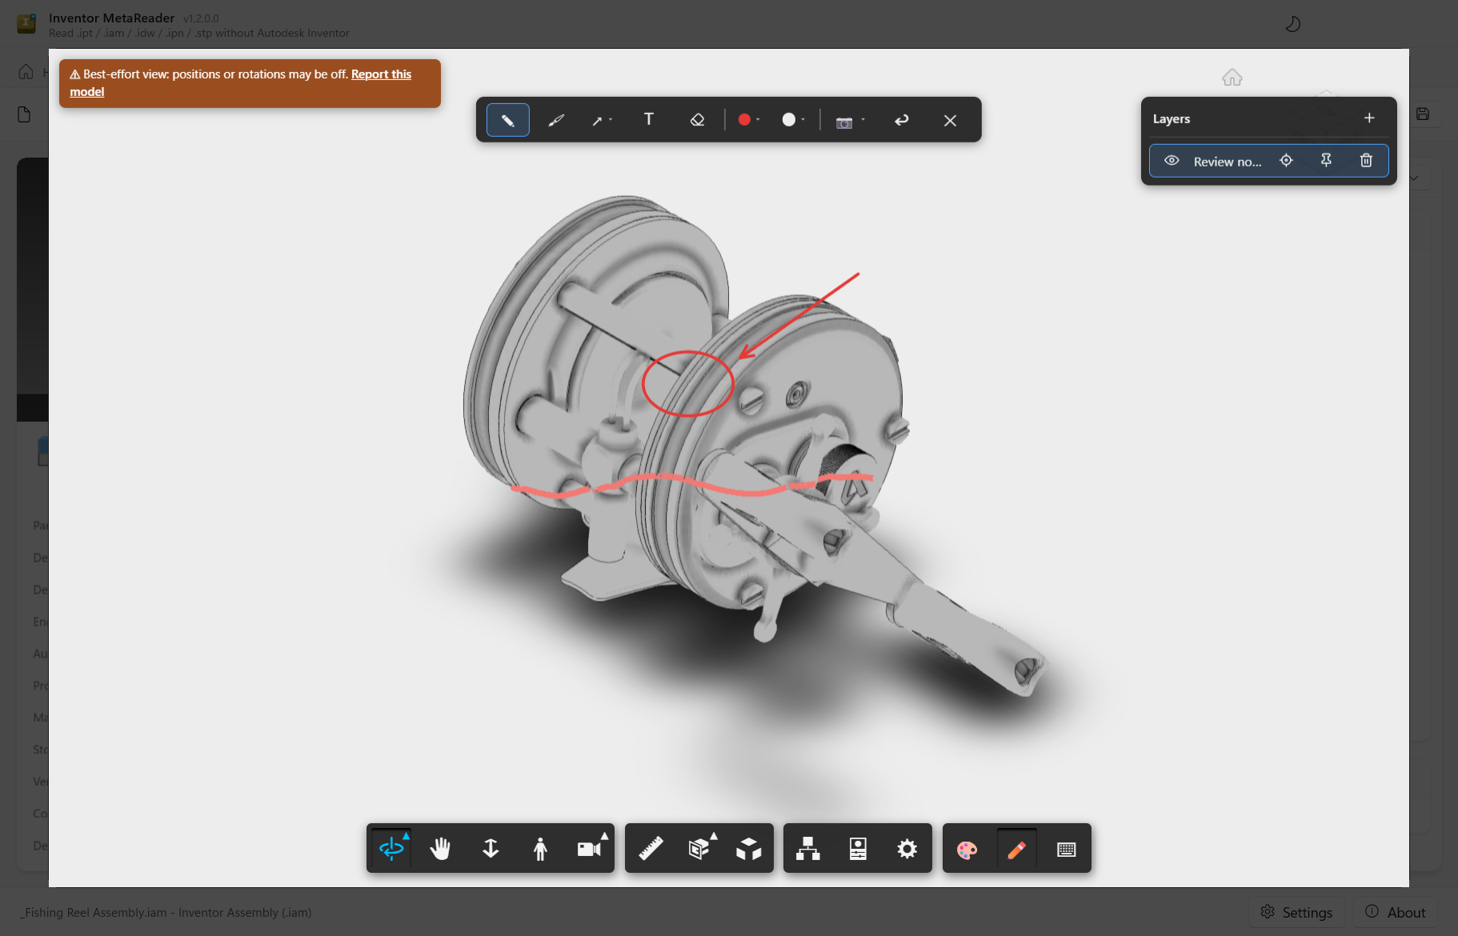1458x936 pixels.
Task: Click the Fishing Reel Assembly.iam status text
Action: coord(166,912)
